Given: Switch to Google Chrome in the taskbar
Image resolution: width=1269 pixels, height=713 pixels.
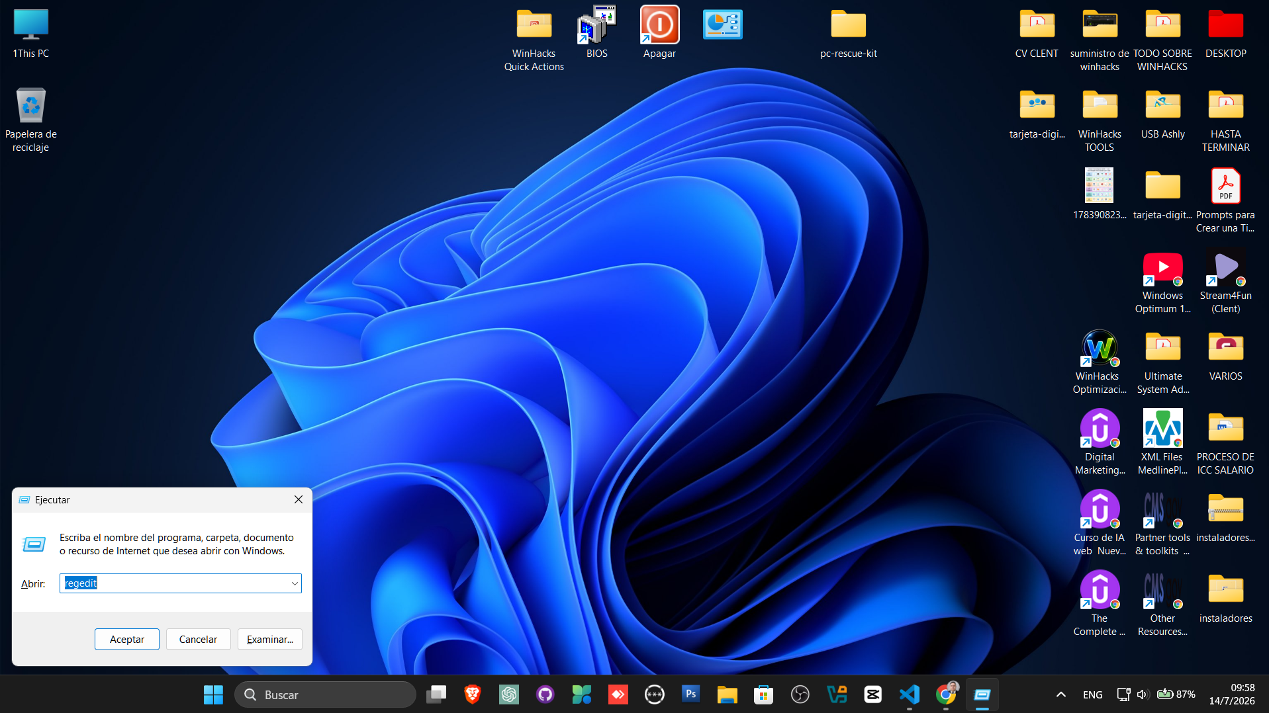Looking at the screenshot, I should [x=946, y=694].
